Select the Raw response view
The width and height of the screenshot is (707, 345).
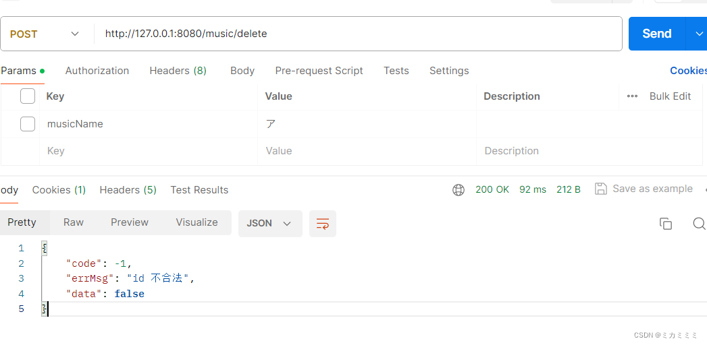pyautogui.click(x=74, y=222)
